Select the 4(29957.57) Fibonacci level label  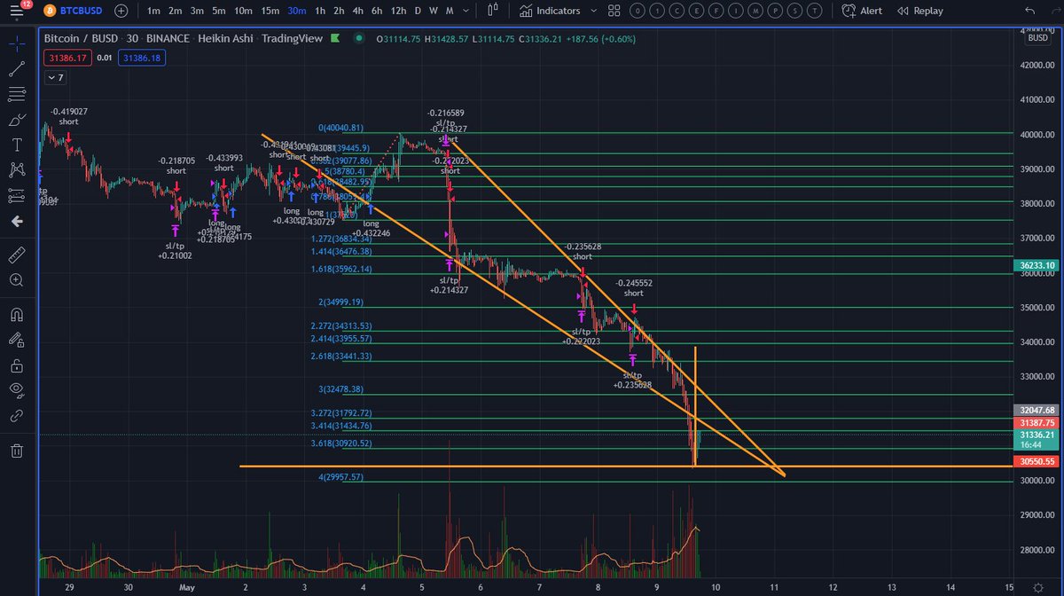341,476
